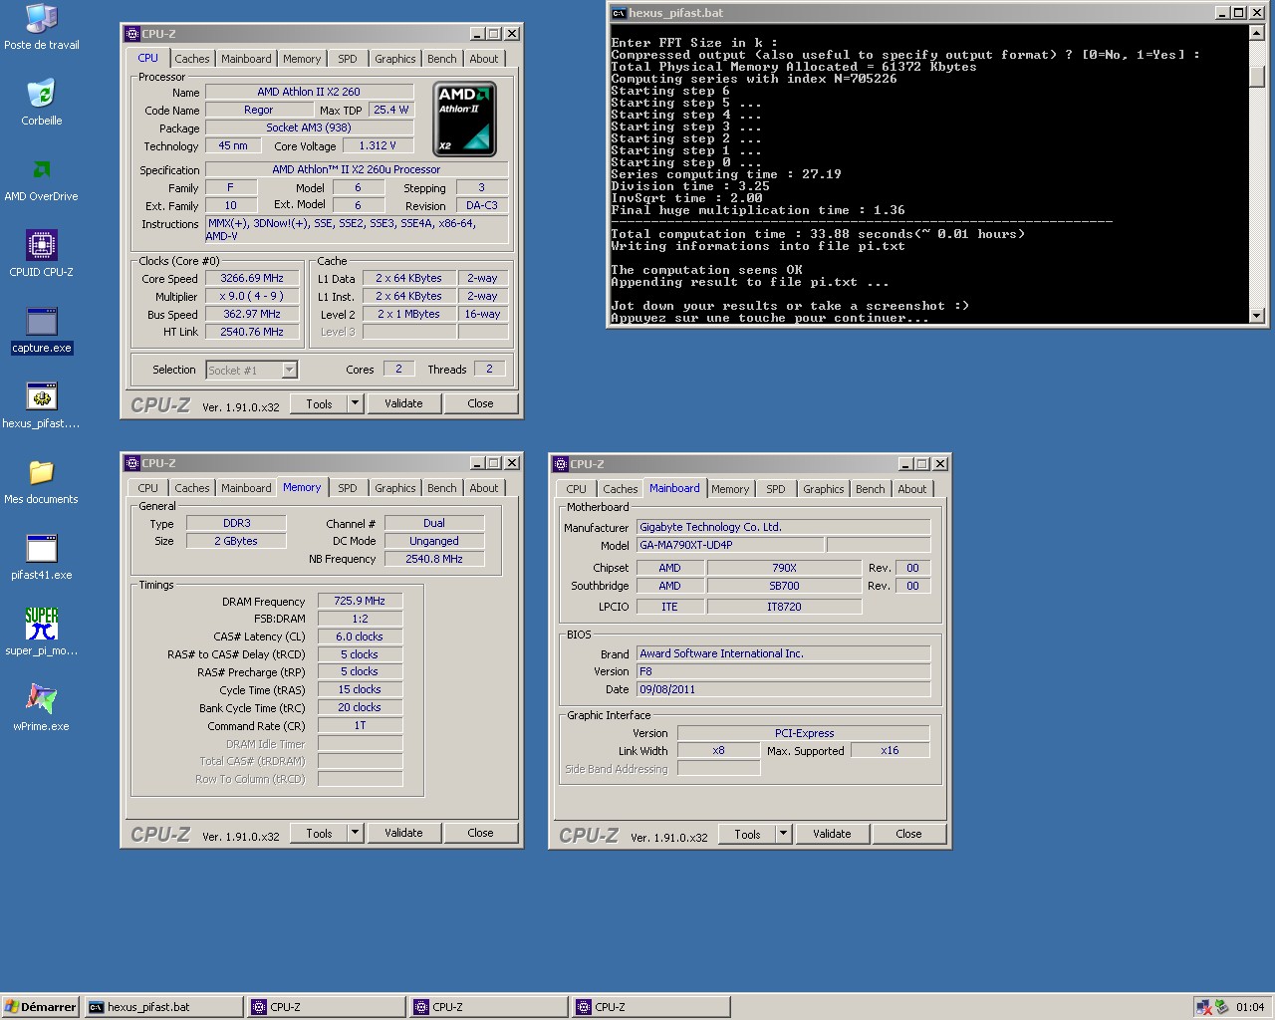Click hexus_pifast.bat console title icon
This screenshot has height=1020, width=1275.
tap(619, 13)
